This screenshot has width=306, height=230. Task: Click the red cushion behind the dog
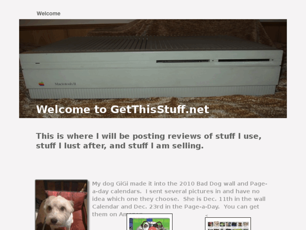click(67, 203)
